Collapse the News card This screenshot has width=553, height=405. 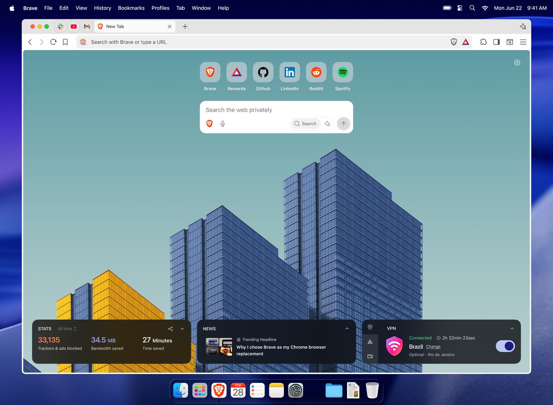[x=347, y=329]
